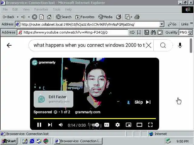The image size is (194, 145).
Task: Change the Quality PNG stepper
Action: click(x=190, y=32)
